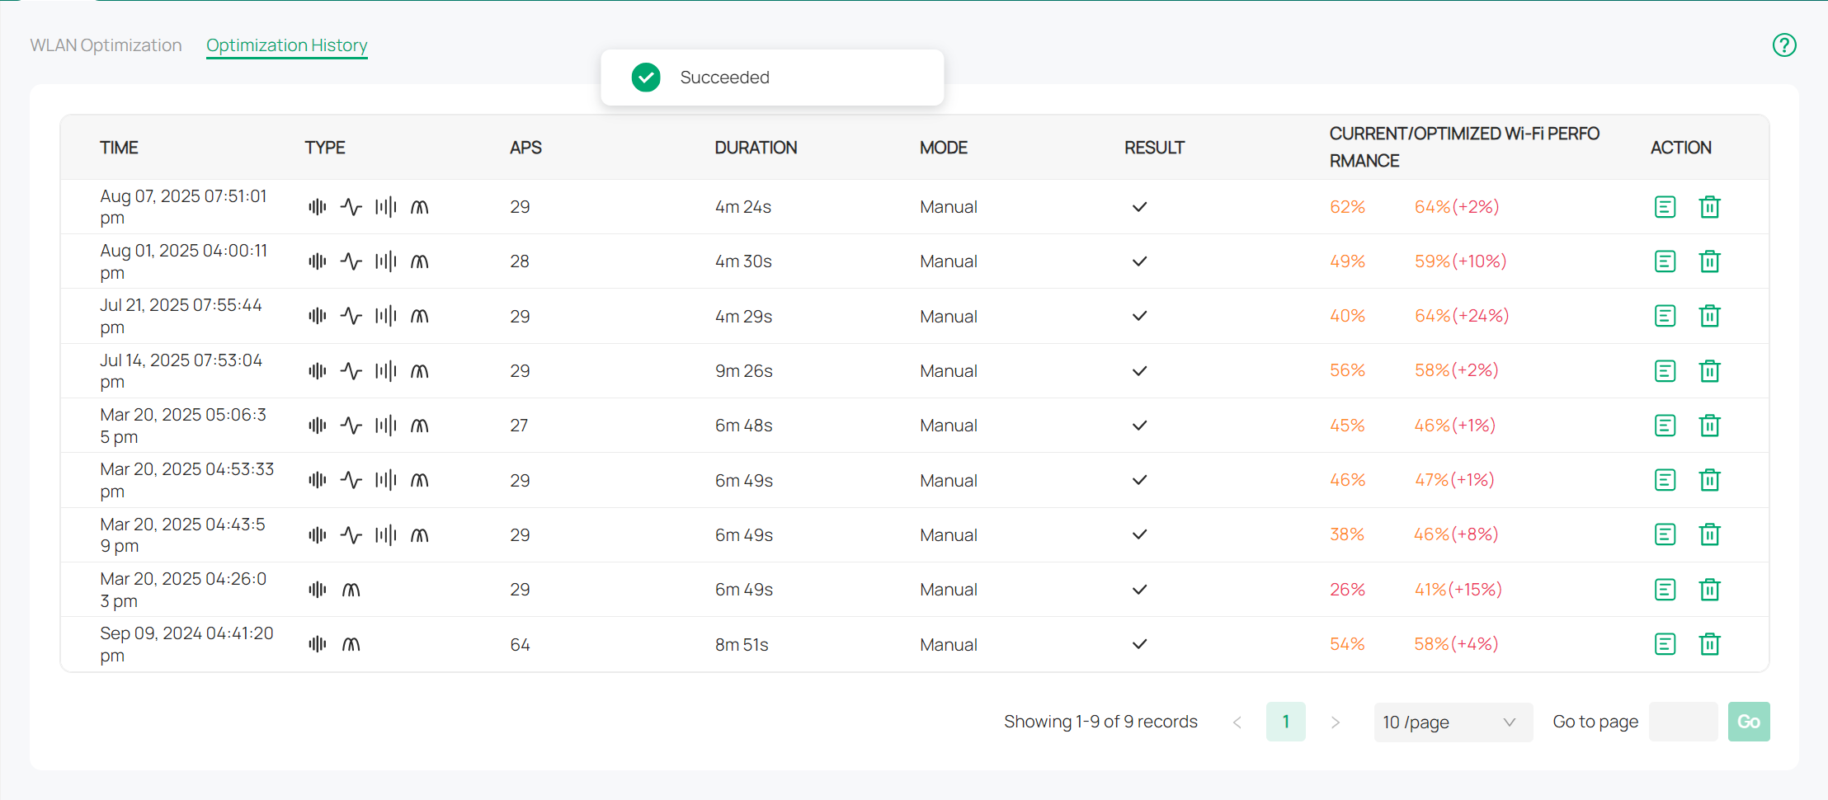
Task: View the report for the Mar 20 04:26 record
Action: click(1665, 589)
